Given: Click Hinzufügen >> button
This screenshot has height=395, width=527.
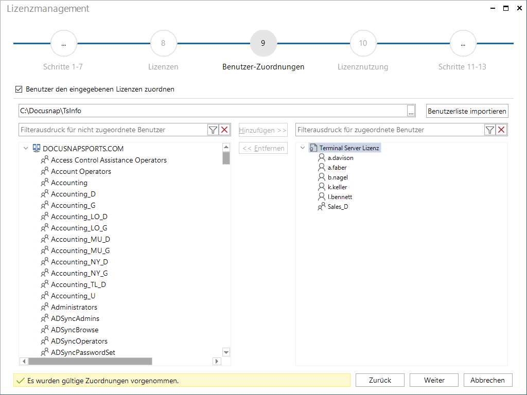Looking at the screenshot, I should tap(263, 130).
